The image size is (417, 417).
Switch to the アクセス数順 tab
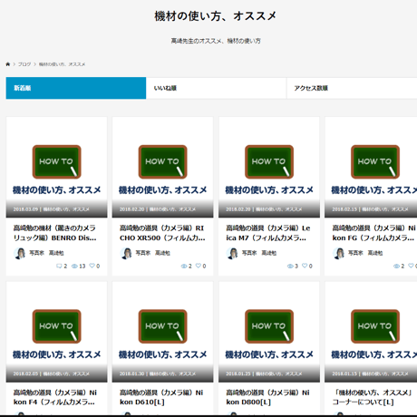(352, 88)
